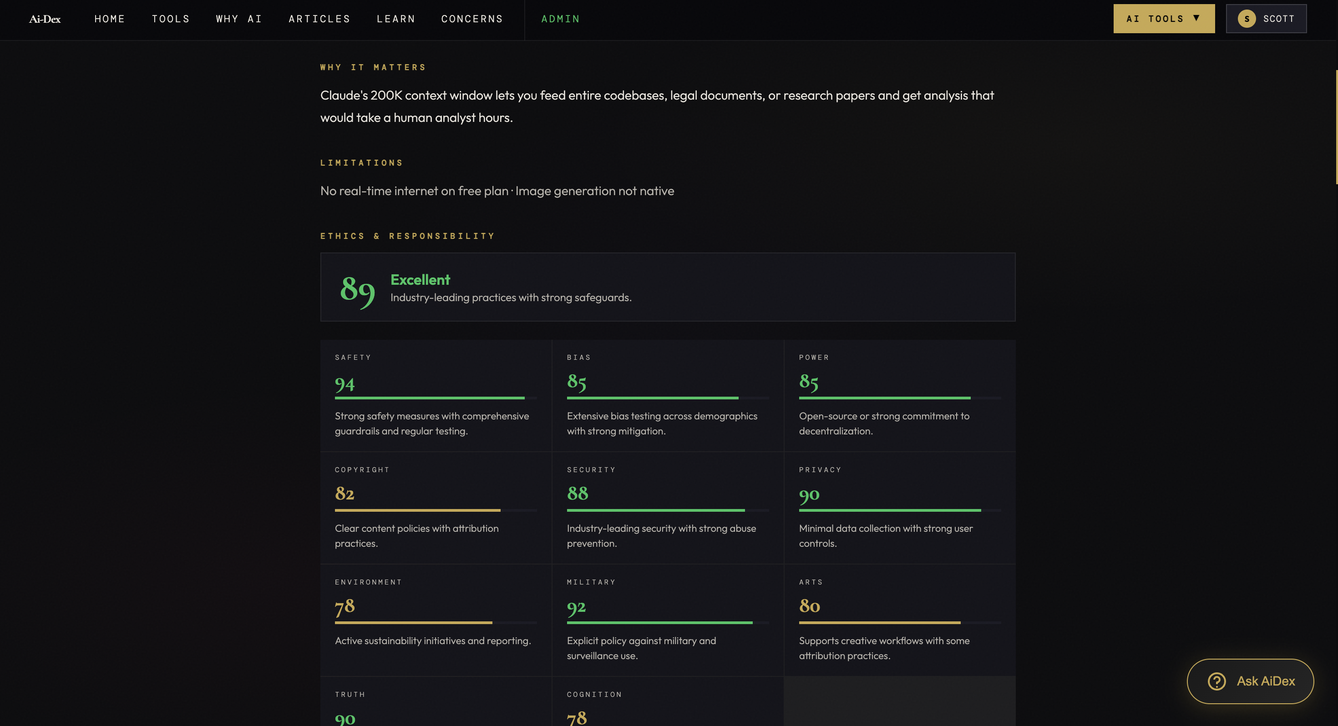This screenshot has height=726, width=1338.
Task: Open the CONCERNS navigation item
Action: coord(471,19)
